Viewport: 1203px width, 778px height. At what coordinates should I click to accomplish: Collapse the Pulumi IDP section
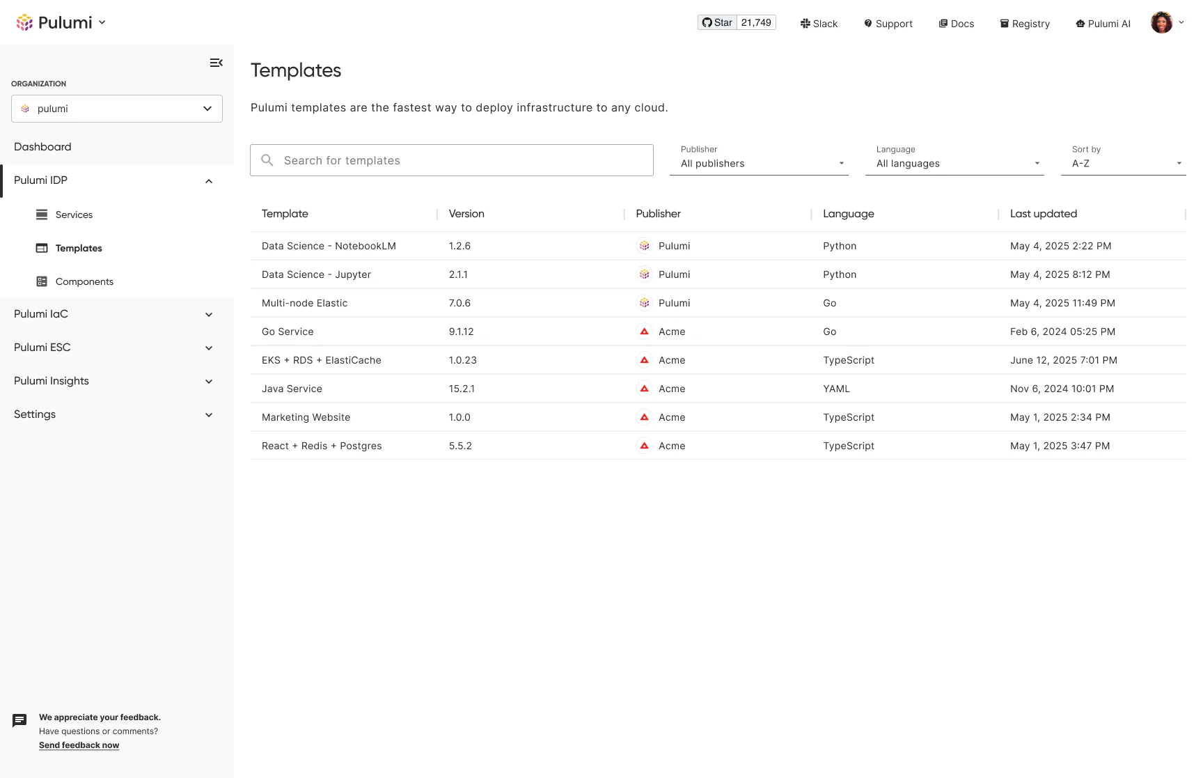(209, 181)
